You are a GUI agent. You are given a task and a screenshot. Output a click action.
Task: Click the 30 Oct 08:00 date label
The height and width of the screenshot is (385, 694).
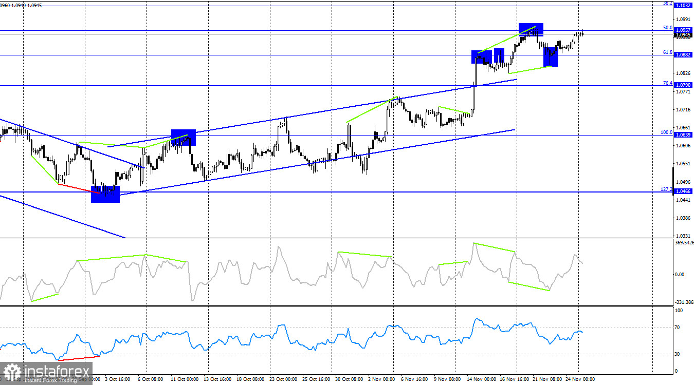click(348, 379)
